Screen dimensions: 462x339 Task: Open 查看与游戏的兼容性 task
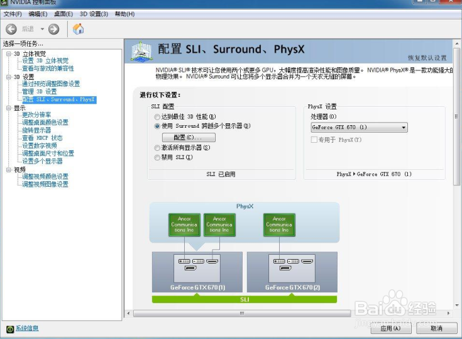pyautogui.click(x=48, y=68)
